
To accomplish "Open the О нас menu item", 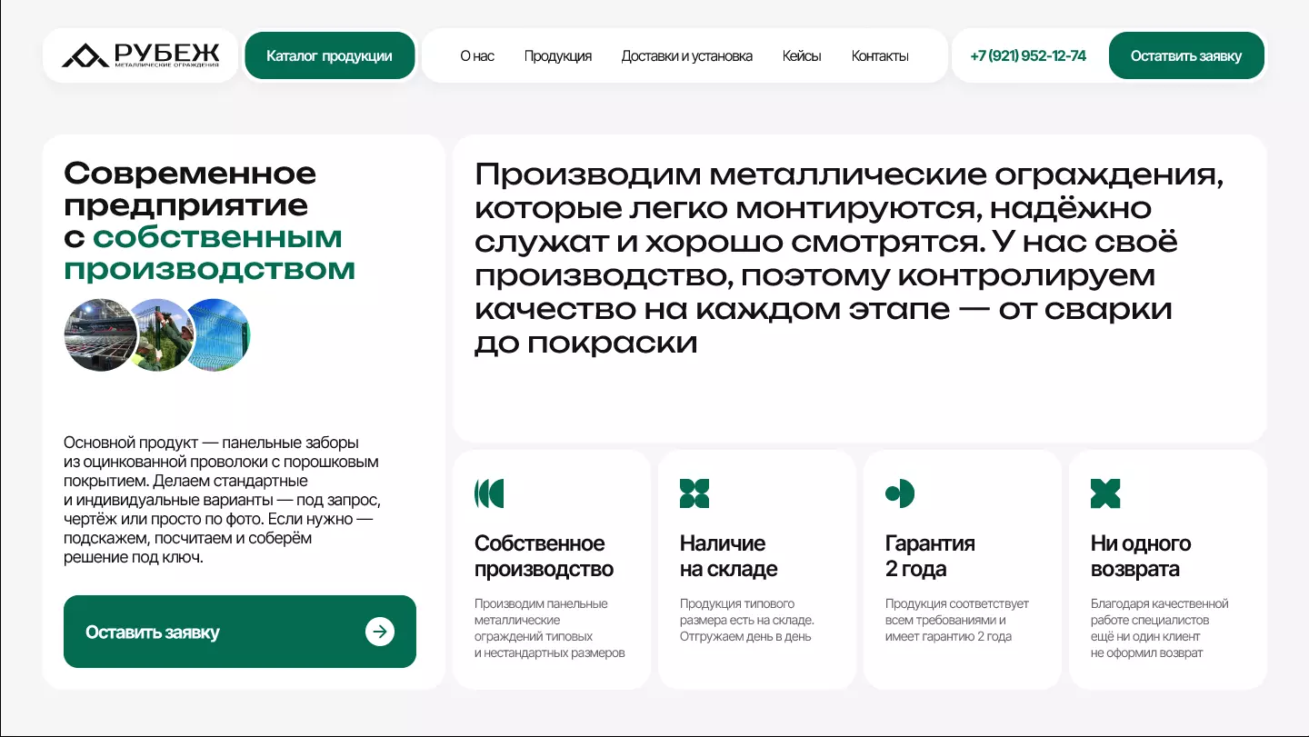I will click(x=476, y=55).
